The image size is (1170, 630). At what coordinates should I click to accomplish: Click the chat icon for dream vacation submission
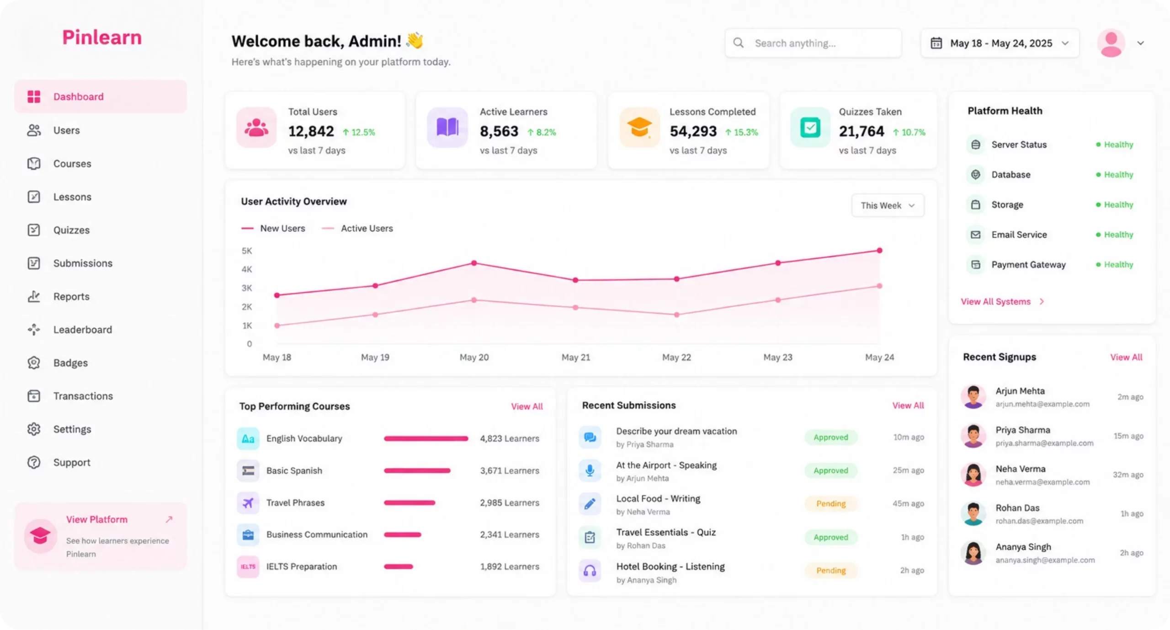590,437
